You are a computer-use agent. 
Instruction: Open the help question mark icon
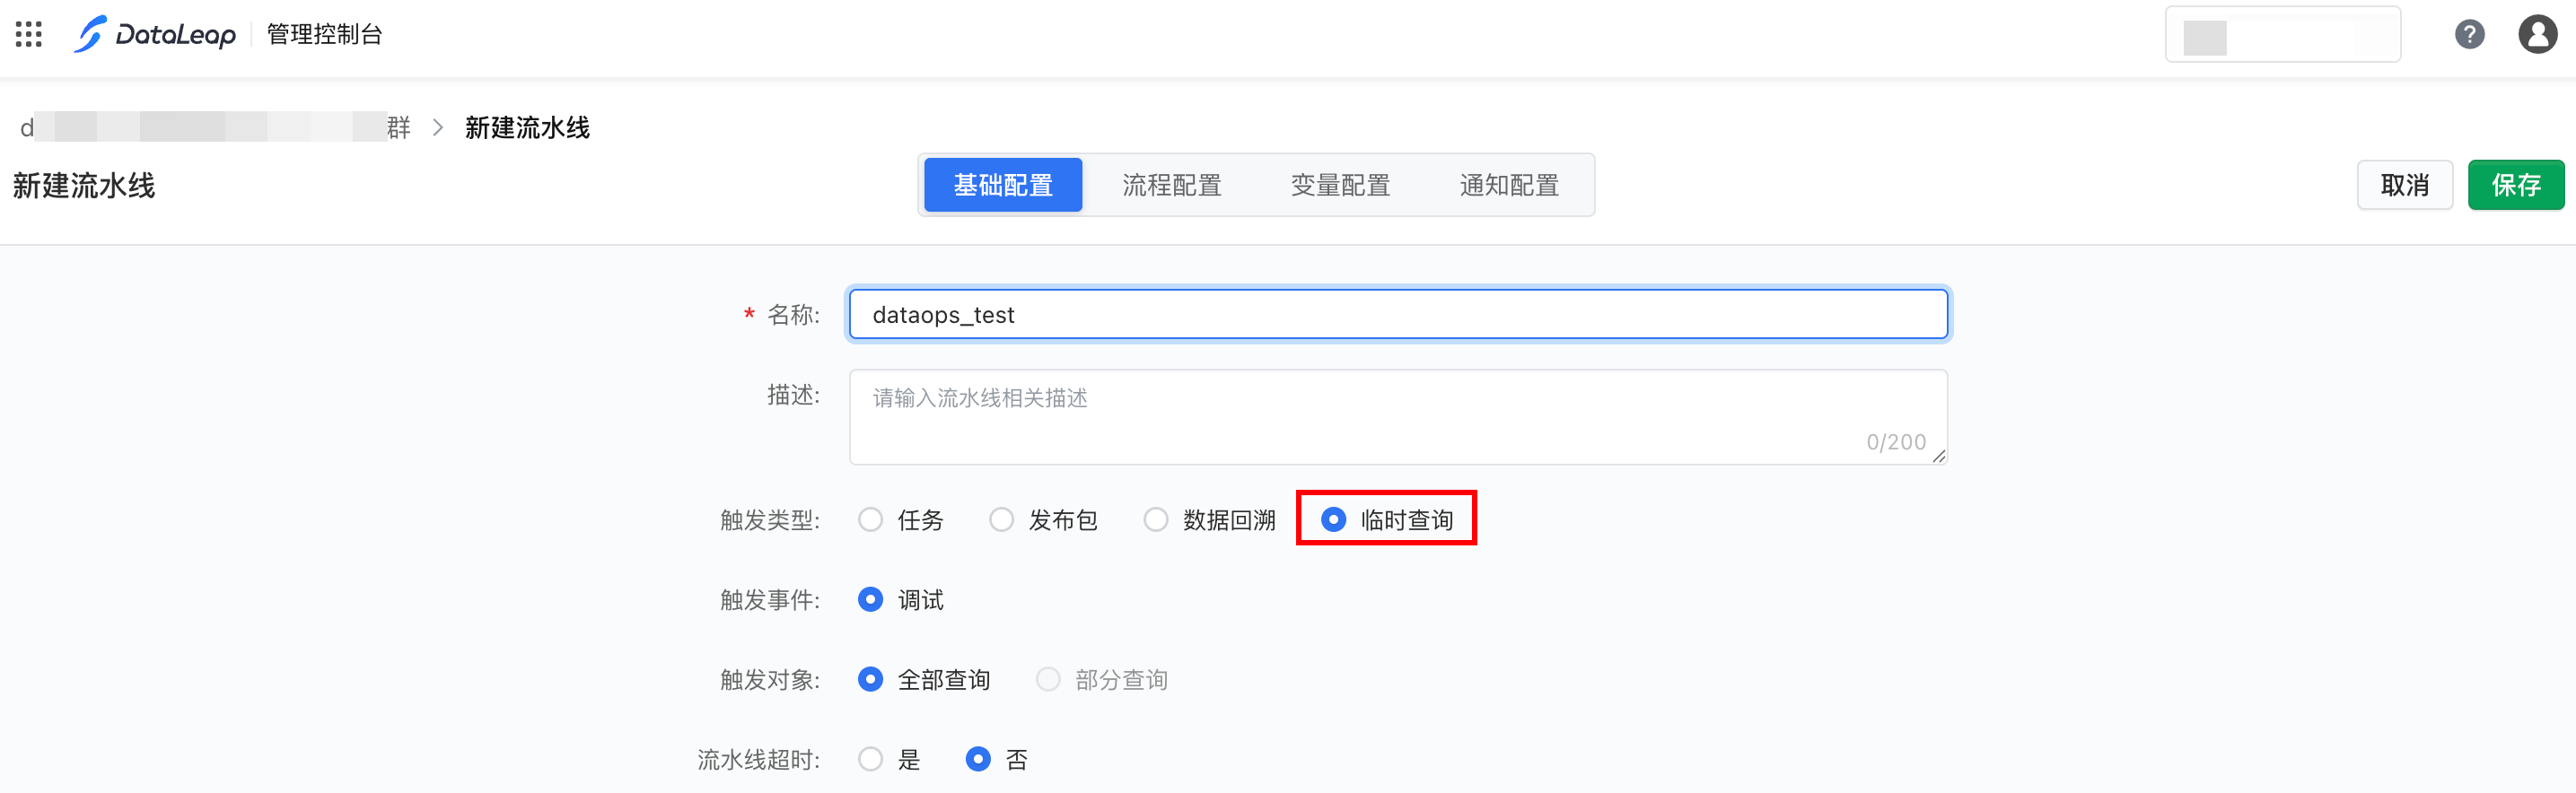[2469, 35]
